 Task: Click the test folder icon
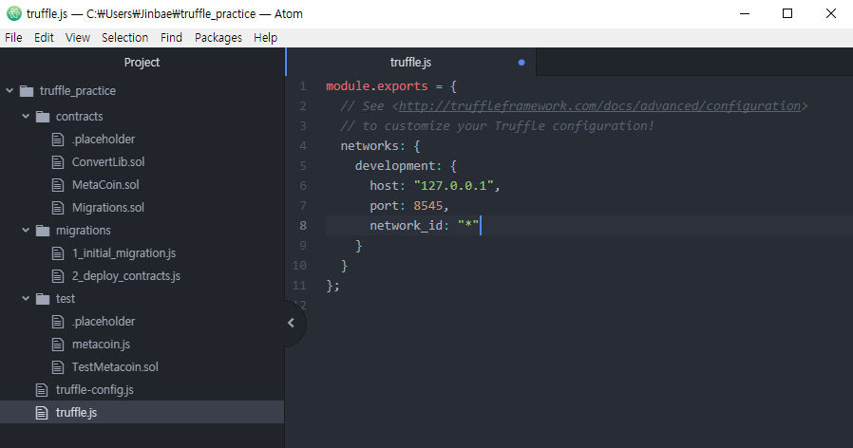43,298
